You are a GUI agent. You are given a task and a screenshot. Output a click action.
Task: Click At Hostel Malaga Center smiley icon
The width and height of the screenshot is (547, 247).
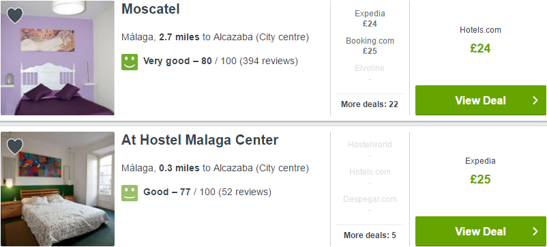pyautogui.click(x=130, y=193)
